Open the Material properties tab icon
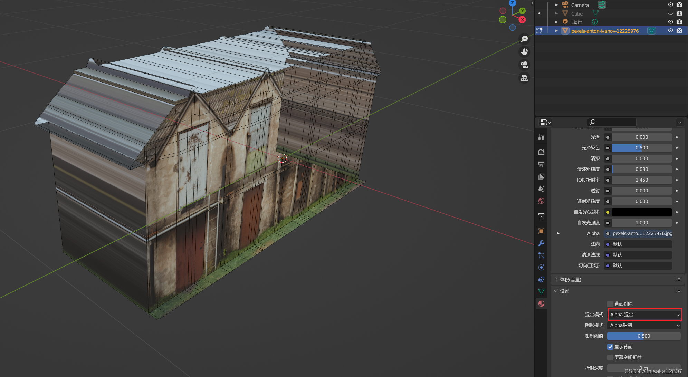 point(541,303)
